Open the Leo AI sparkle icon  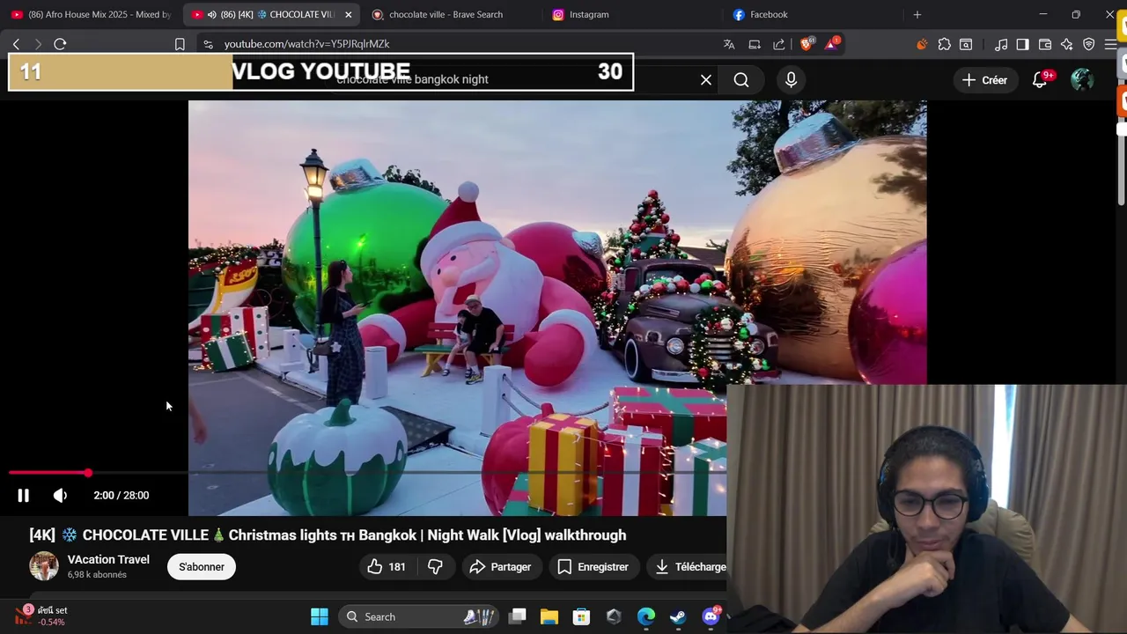1067,44
